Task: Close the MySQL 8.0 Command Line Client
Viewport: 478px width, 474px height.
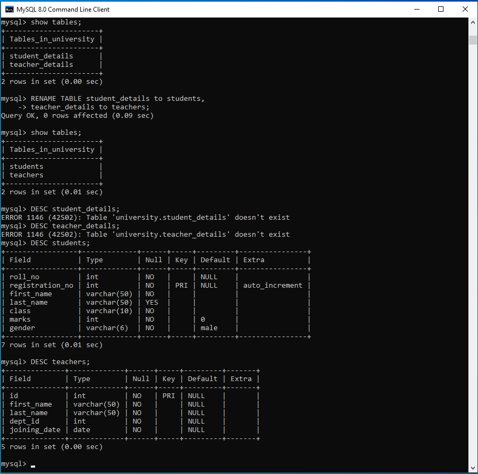Action: click(465, 9)
